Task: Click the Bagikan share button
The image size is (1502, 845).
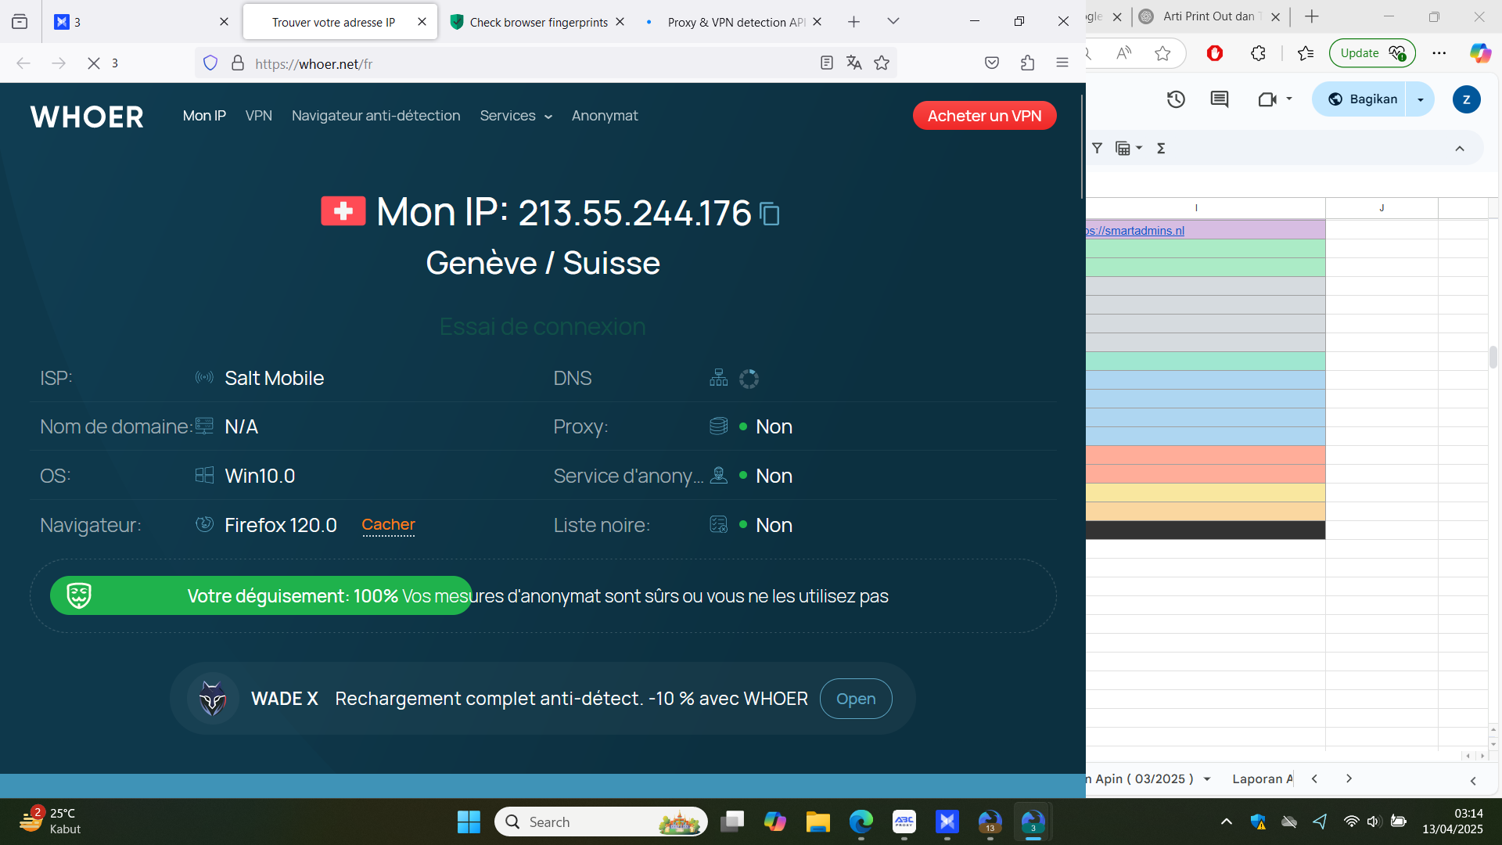Action: coord(1363,99)
